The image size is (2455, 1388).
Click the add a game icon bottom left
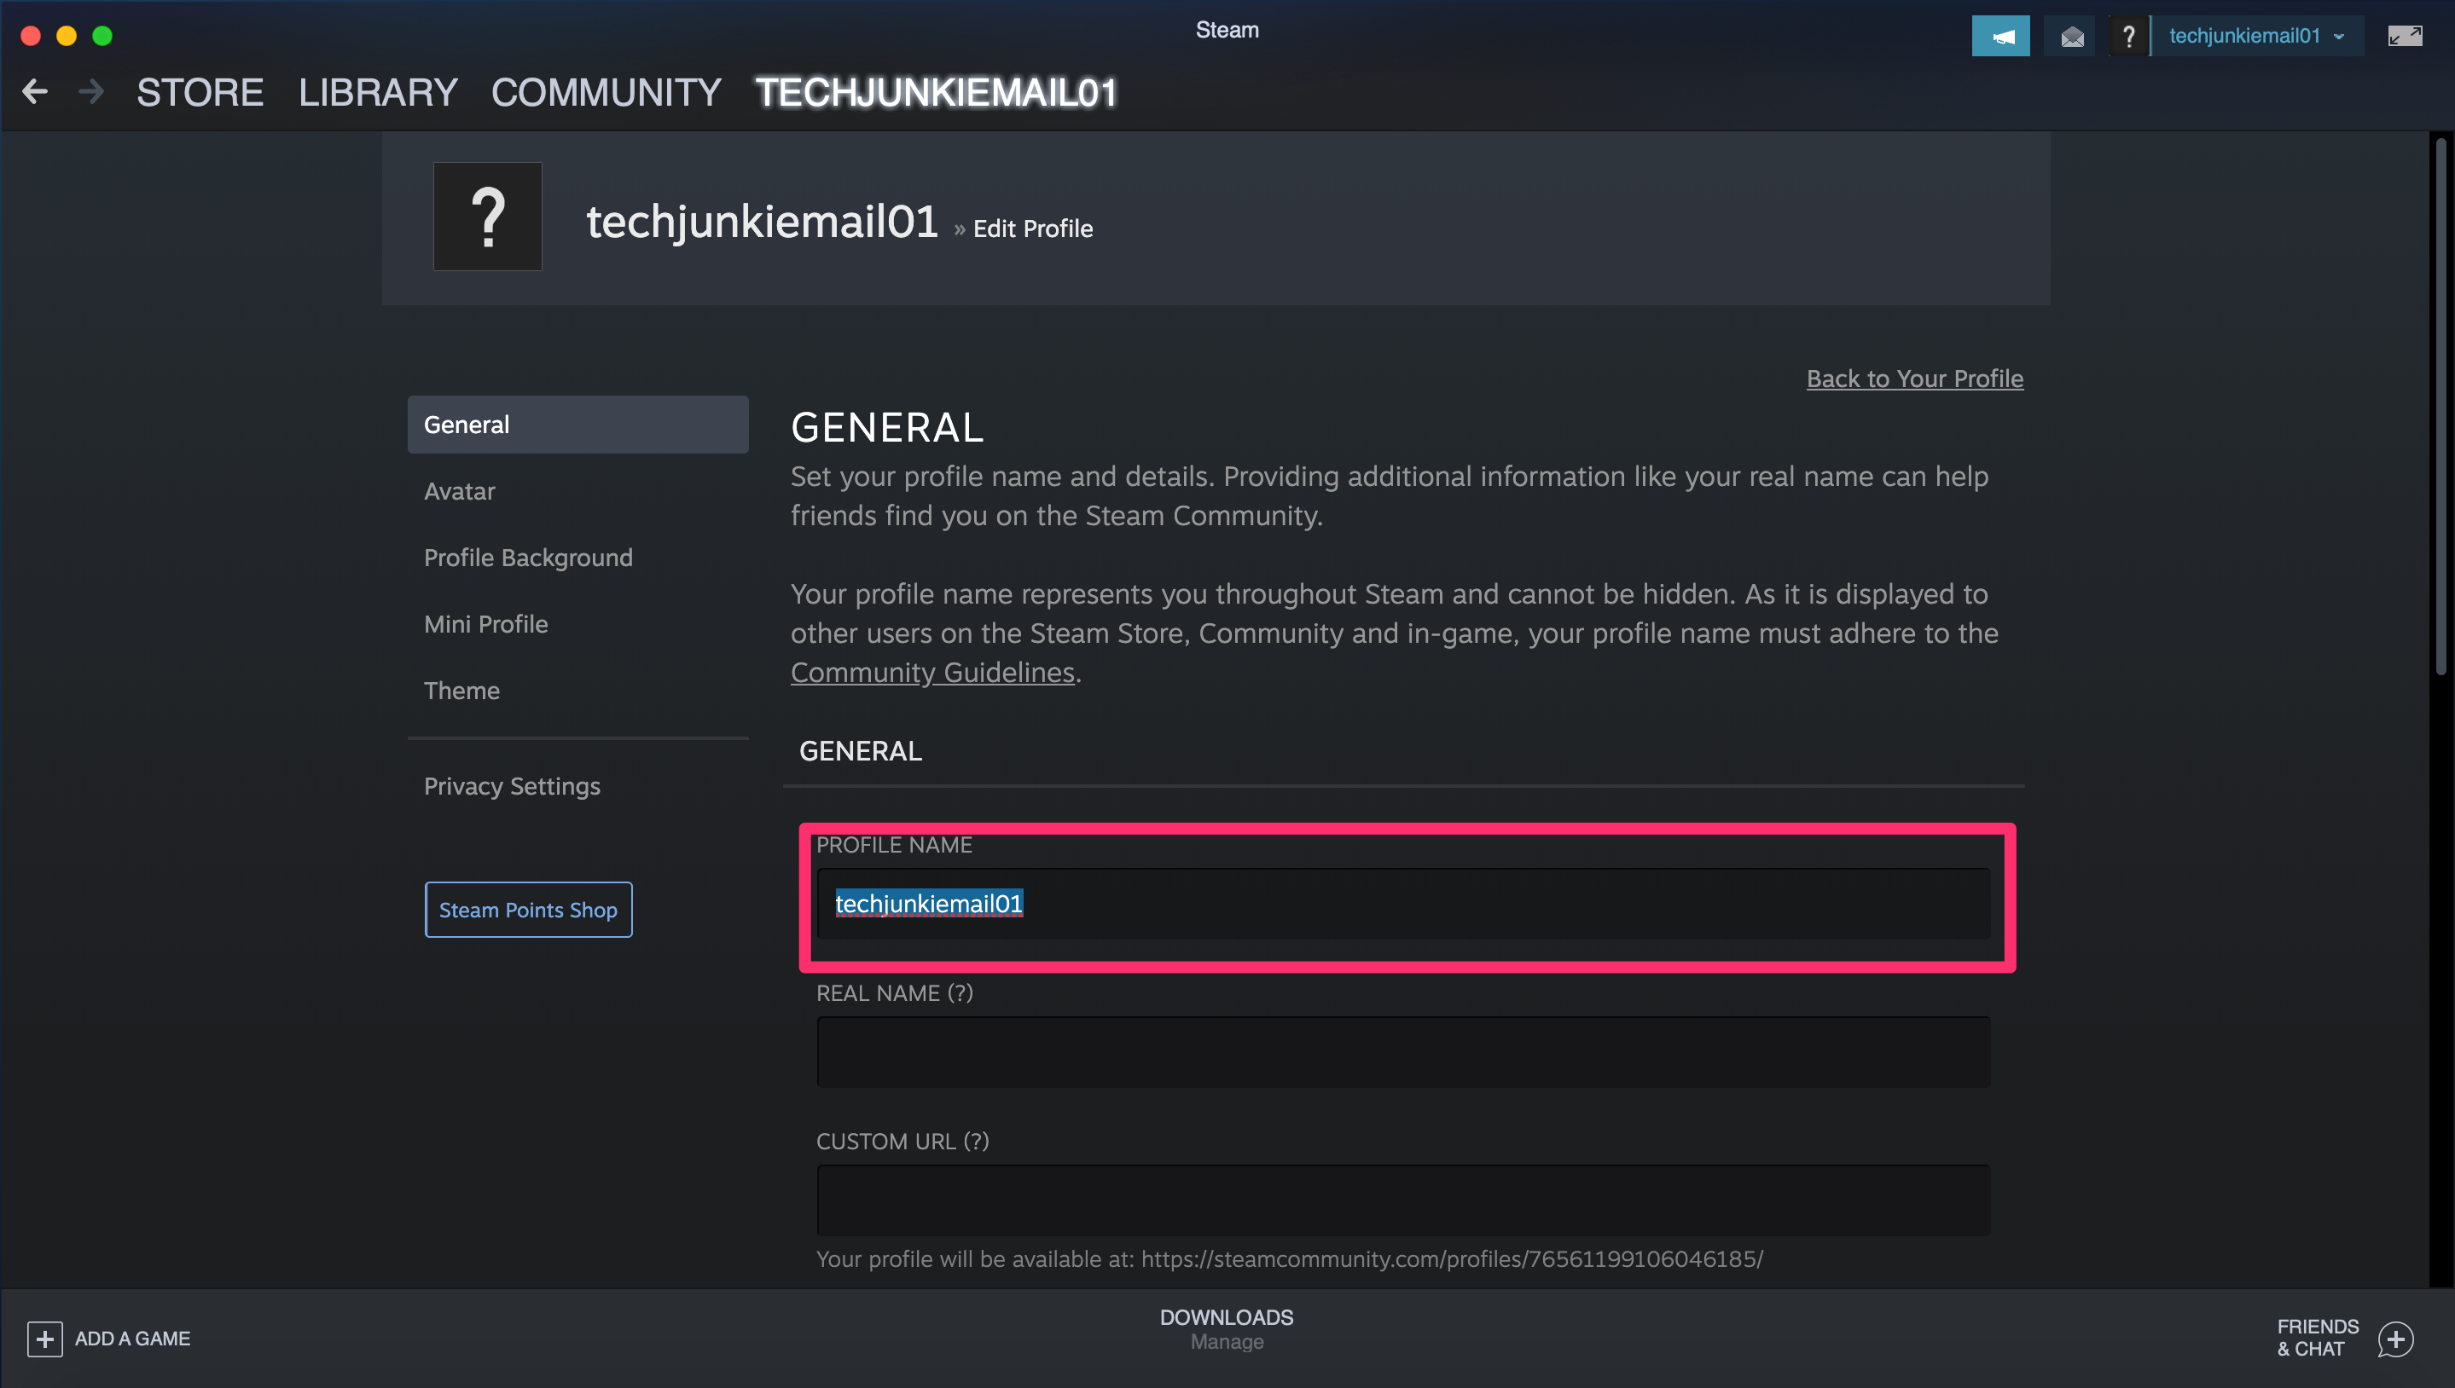click(45, 1338)
